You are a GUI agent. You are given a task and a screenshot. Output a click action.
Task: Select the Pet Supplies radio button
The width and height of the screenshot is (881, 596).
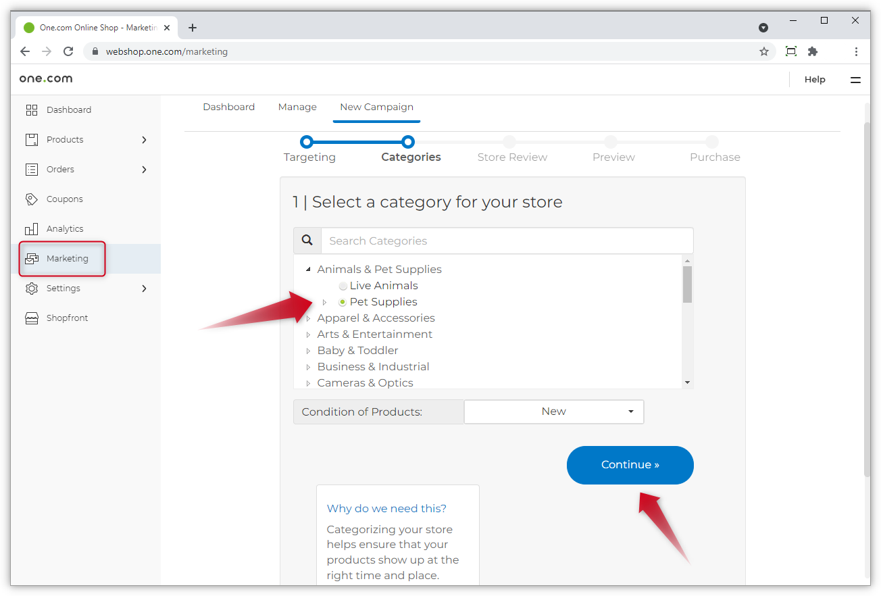[343, 302]
